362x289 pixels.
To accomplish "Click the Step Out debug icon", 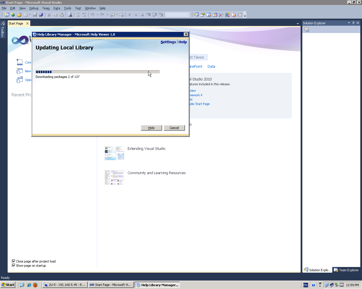I will 161,15.
